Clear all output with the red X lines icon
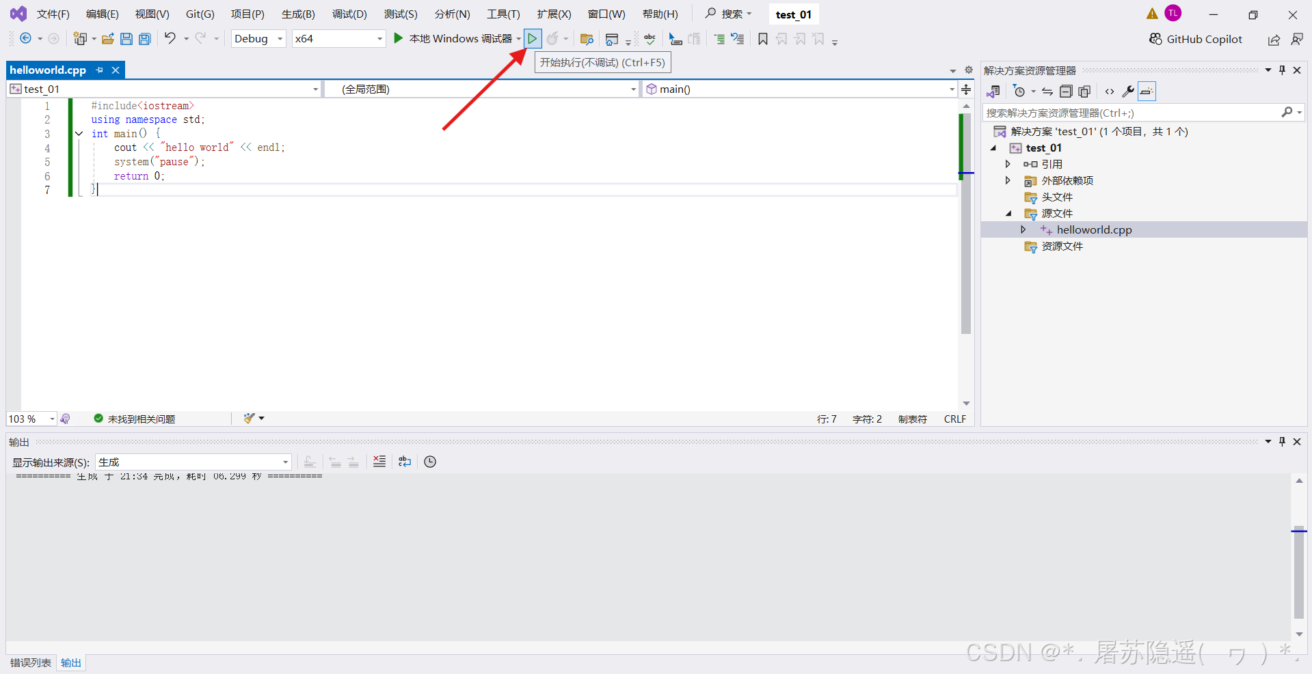Image resolution: width=1312 pixels, height=674 pixels. click(379, 462)
